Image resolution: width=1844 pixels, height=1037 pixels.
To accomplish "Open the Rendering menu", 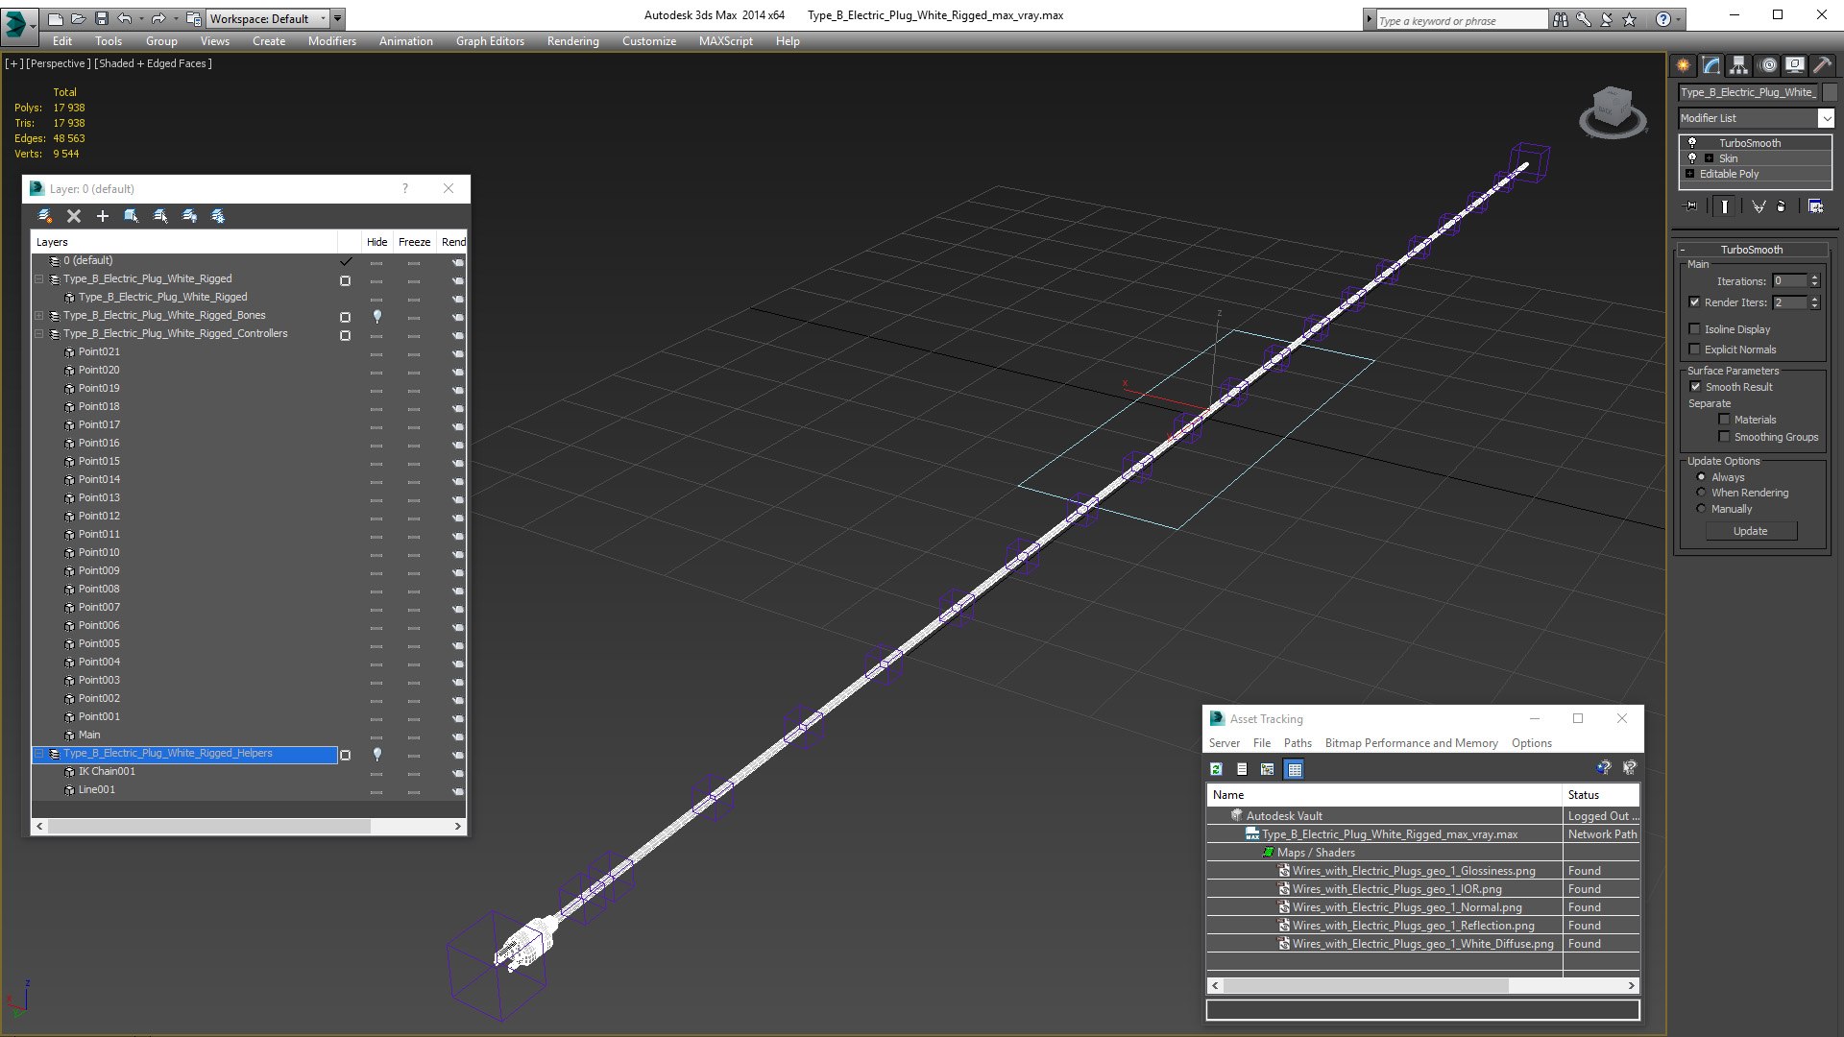I will pyautogui.click(x=572, y=41).
